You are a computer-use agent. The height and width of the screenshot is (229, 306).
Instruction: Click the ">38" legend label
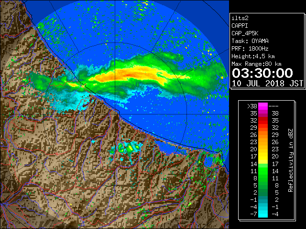(252, 106)
